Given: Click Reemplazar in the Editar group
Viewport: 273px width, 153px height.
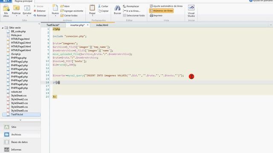Looking at the screenshot, I should (x=131, y=6).
